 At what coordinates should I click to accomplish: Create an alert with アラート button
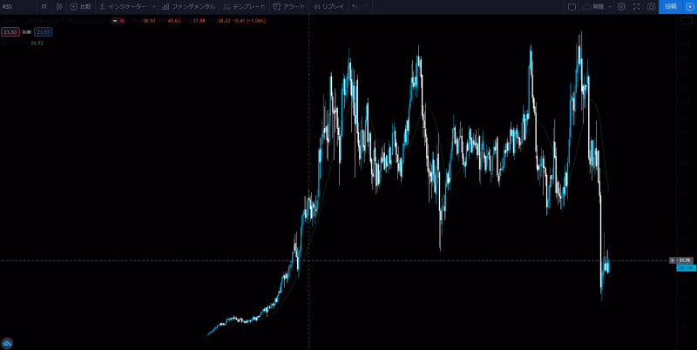(x=289, y=6)
